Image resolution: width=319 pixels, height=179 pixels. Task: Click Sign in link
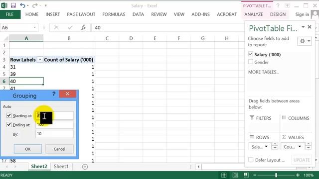tap(302, 14)
